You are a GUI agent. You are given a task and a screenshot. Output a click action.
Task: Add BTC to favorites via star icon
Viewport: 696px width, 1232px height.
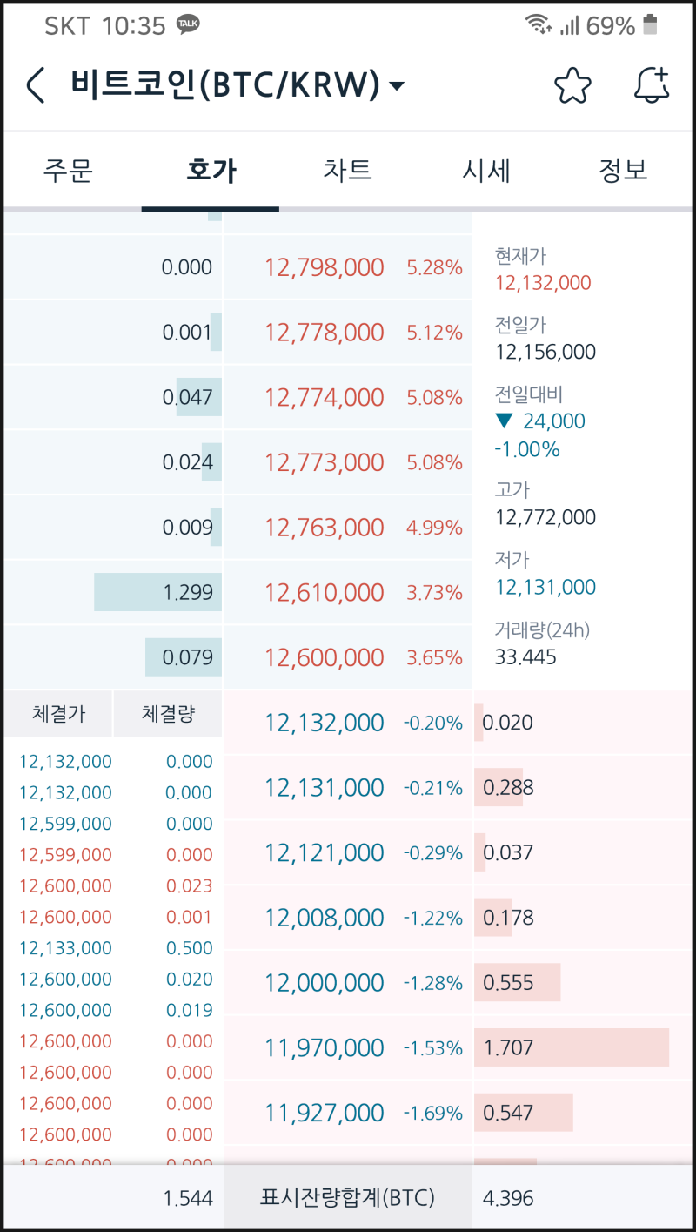pos(572,85)
